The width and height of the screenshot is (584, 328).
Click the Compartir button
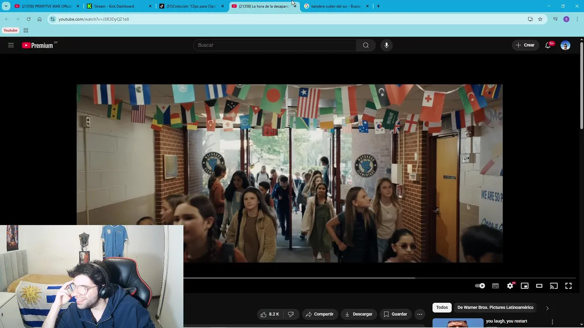pyautogui.click(x=320, y=314)
